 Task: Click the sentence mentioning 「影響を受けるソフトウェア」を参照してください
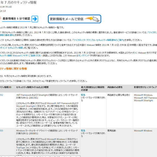pos(44,81)
